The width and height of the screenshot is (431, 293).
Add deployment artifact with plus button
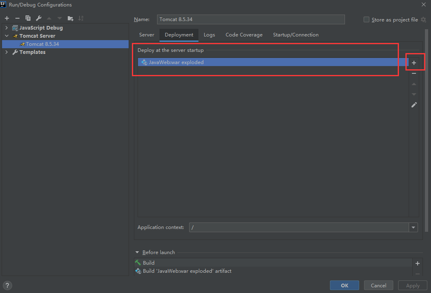point(414,63)
